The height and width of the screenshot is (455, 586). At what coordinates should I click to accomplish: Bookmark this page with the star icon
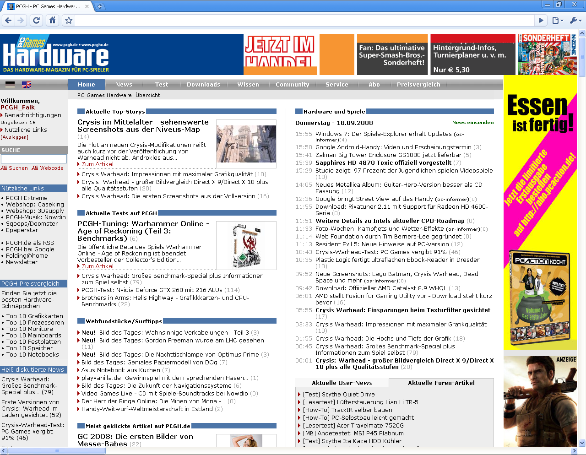pyautogui.click(x=69, y=20)
